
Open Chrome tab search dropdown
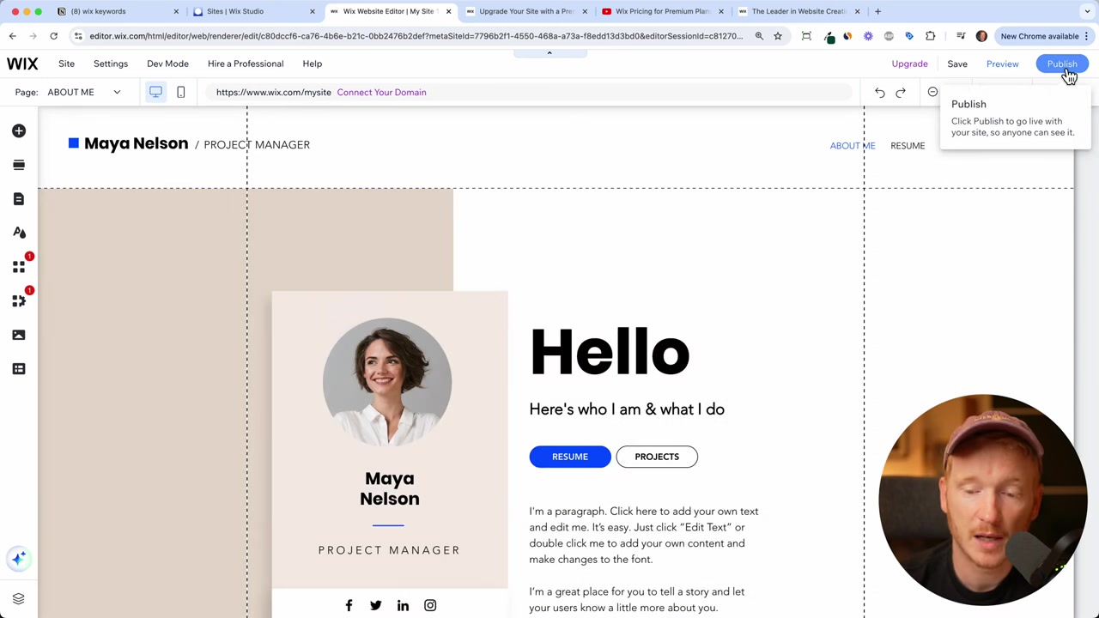click(x=1088, y=11)
